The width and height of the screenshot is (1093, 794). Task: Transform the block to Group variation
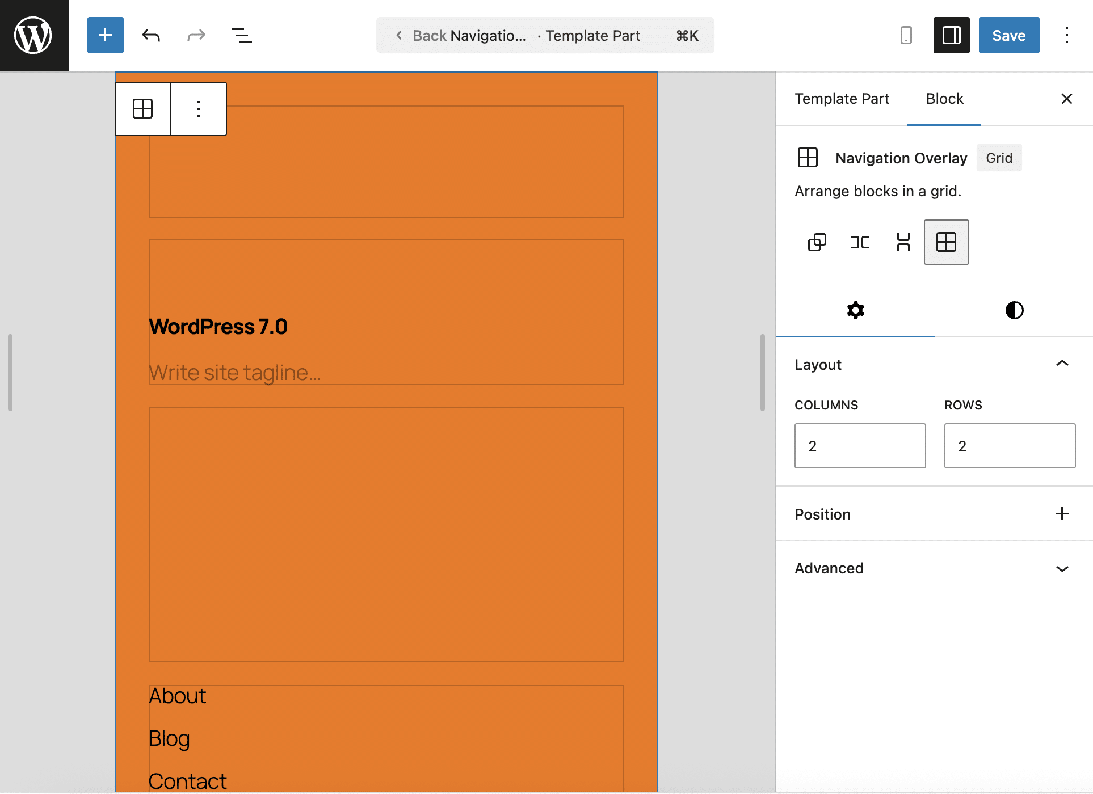[817, 242]
